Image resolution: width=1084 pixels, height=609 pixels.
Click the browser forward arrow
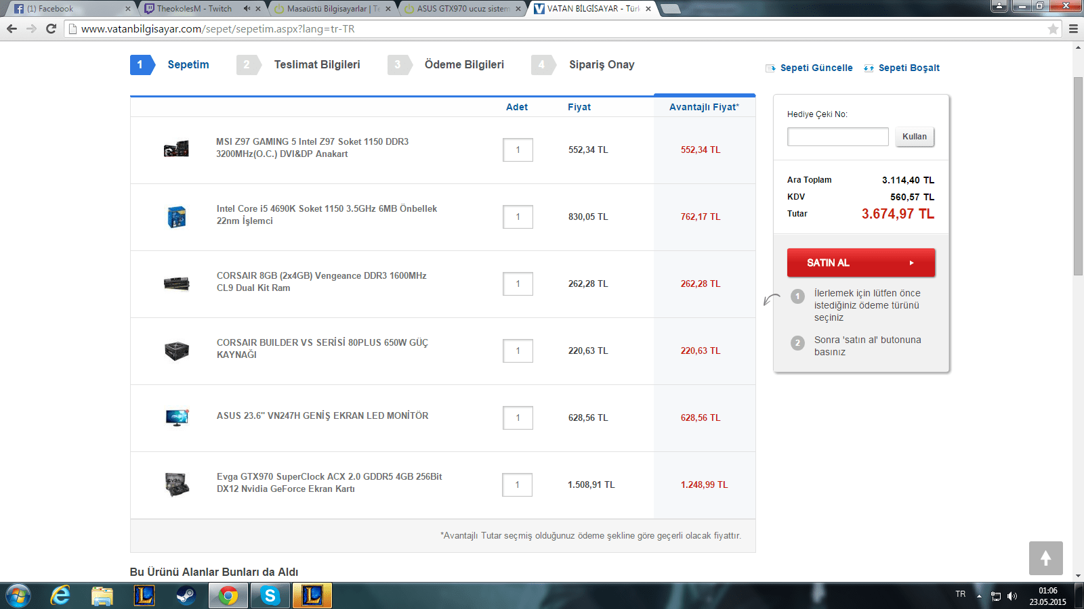(31, 28)
